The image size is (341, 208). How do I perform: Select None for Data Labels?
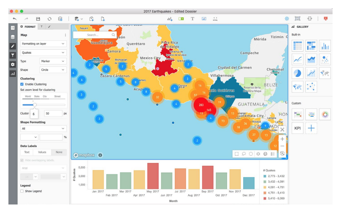58,152
